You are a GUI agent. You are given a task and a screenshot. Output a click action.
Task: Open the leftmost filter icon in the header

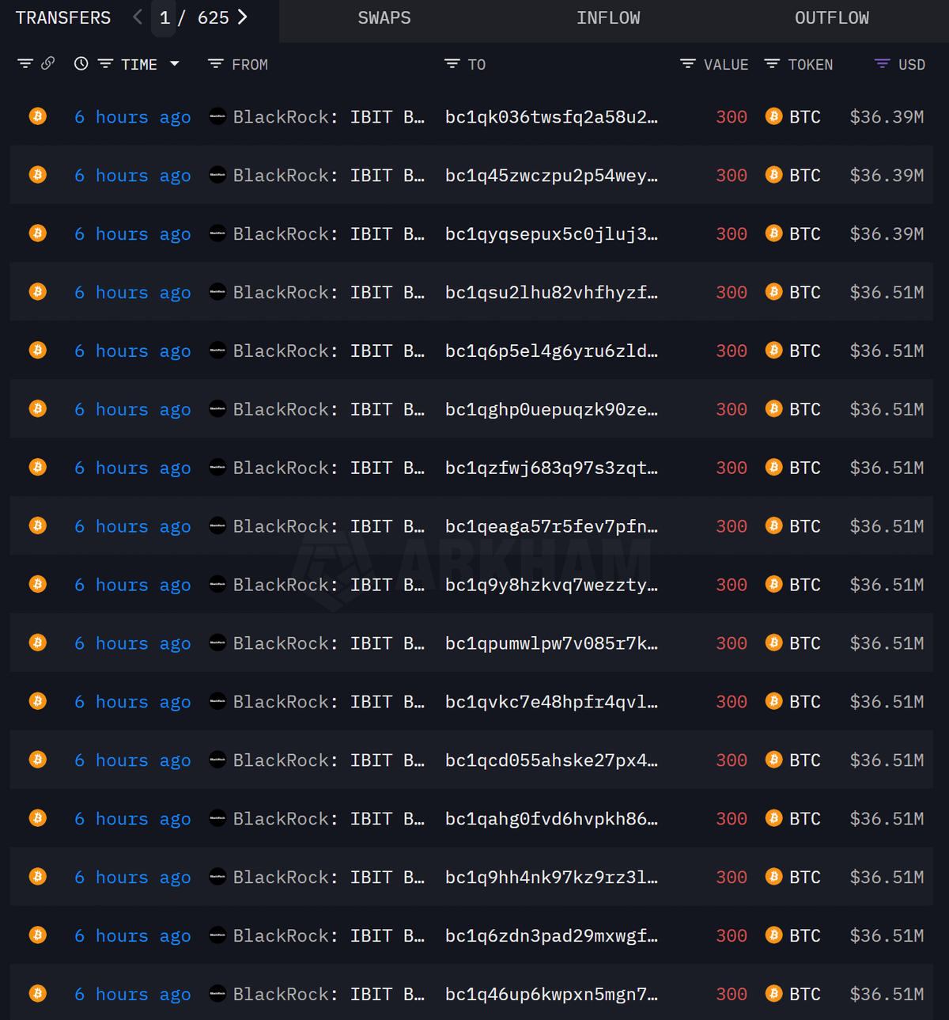[25, 63]
